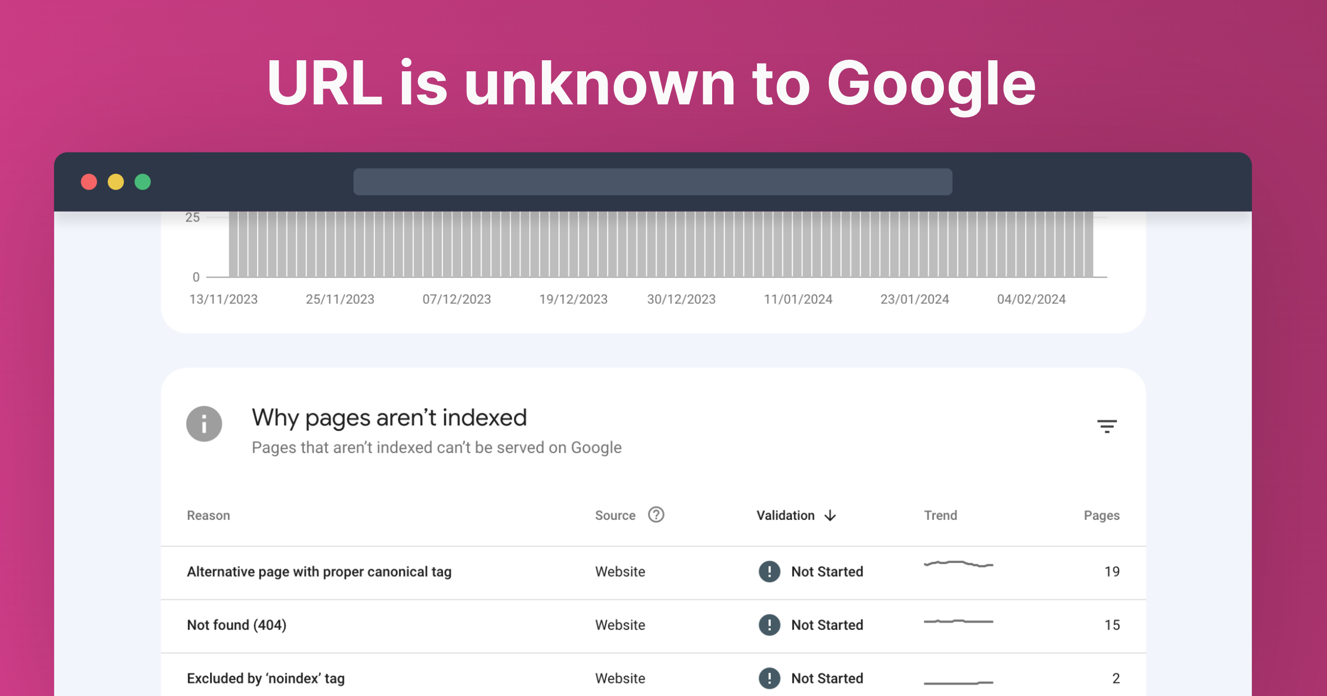Click the help question-mark next to Source
This screenshot has width=1327, height=696.
pyautogui.click(x=657, y=514)
